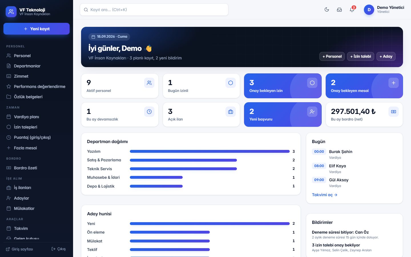Screen dimensions: 411x257
Task: Click the briefcase icon on Açık ilan card
Action: (x=231, y=112)
